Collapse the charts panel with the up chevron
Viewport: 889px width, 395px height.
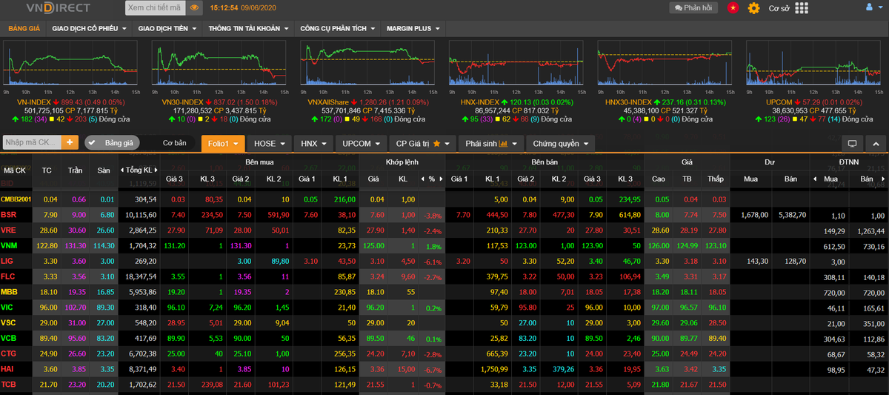tap(876, 143)
